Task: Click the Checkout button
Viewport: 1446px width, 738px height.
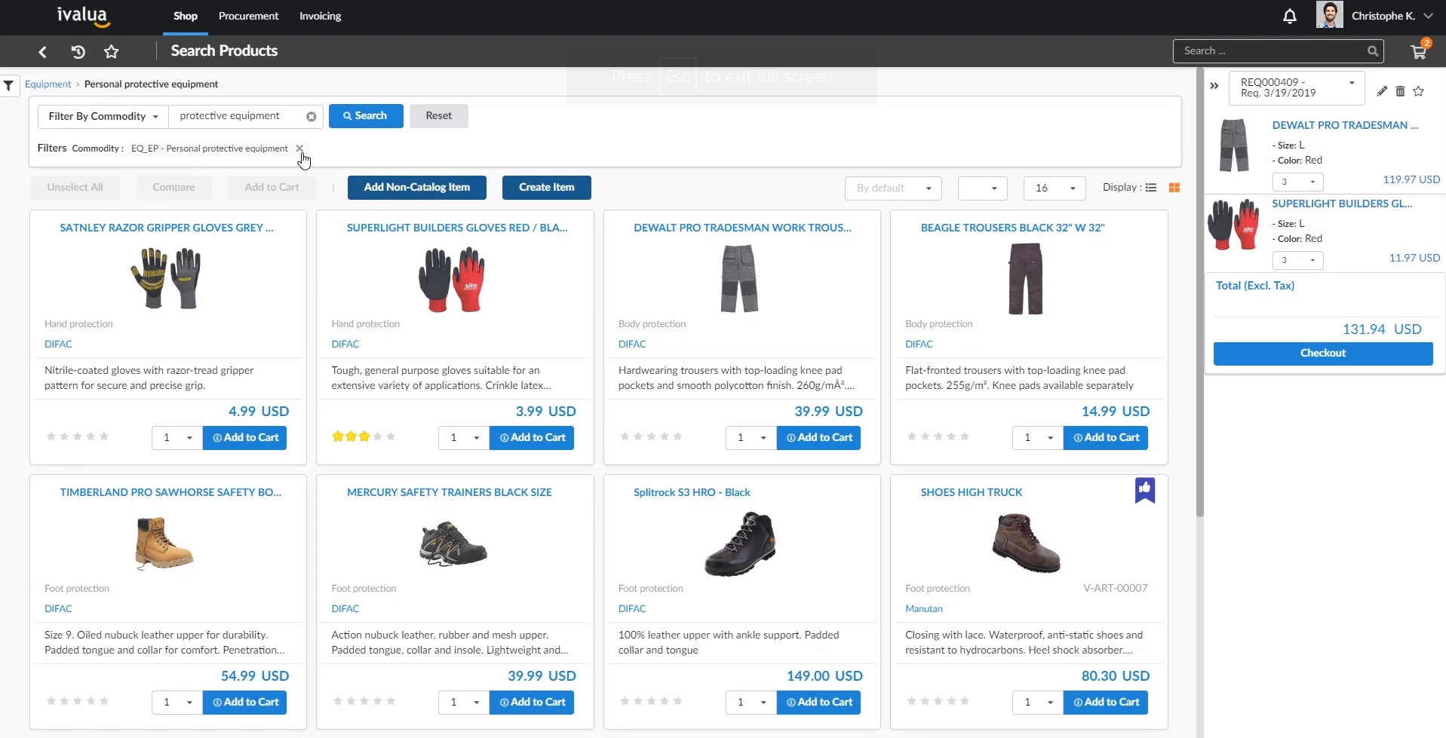Action: pos(1323,354)
